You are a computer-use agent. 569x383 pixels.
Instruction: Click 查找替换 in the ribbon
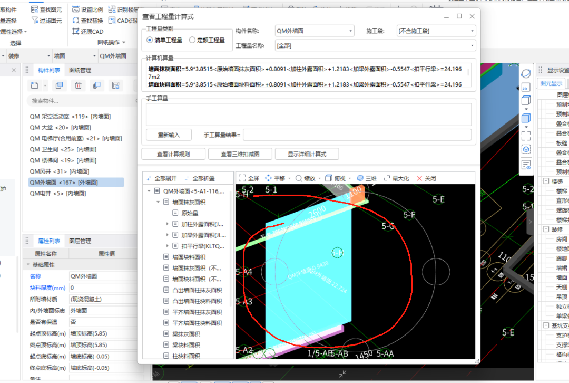pyautogui.click(x=87, y=21)
